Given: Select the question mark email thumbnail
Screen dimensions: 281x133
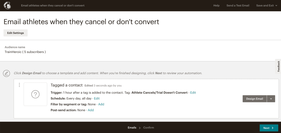Looking at the screenshot, I should click(35, 94).
